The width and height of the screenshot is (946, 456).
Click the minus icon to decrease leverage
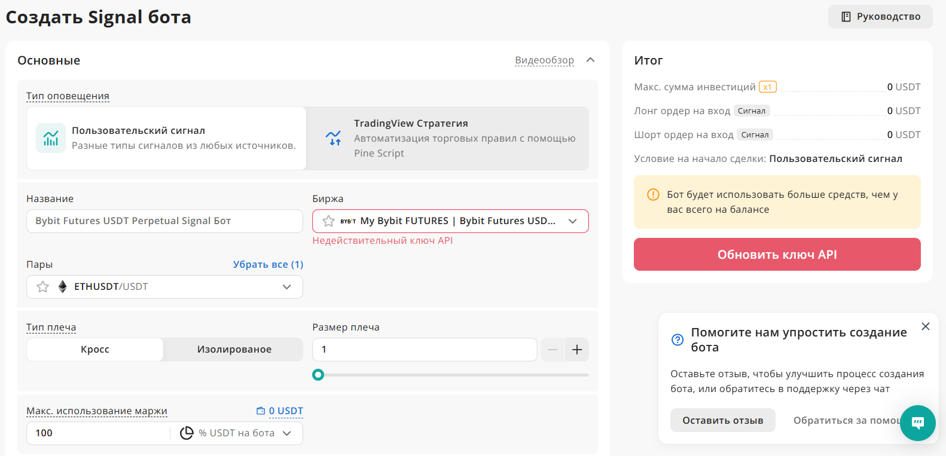[553, 350]
